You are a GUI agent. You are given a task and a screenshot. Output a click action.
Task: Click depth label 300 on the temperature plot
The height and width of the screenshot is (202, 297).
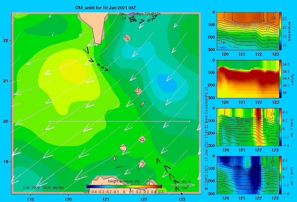click(211, 50)
